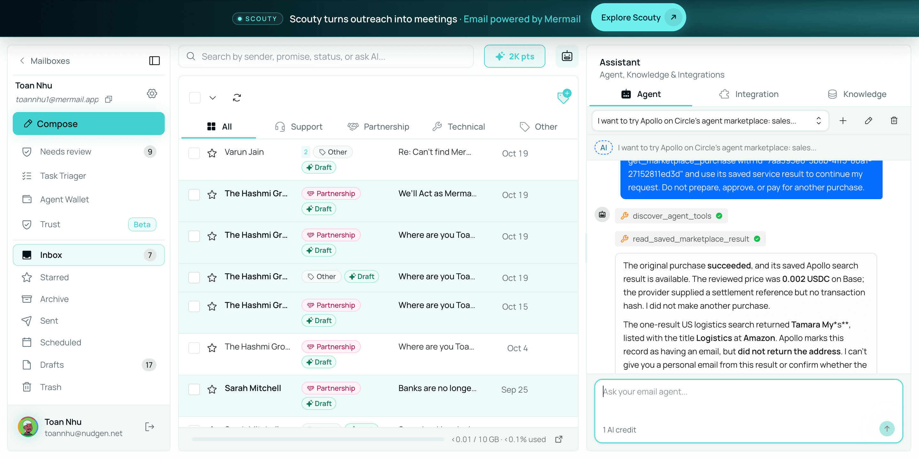This screenshot has height=459, width=919.
Task: Open storage usage external link icon
Action: 559,439
